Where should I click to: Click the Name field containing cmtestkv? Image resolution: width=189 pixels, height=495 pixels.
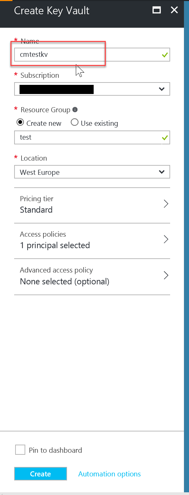click(x=92, y=54)
